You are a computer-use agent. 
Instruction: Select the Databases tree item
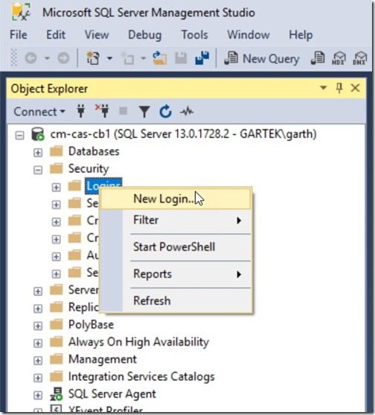tap(94, 151)
